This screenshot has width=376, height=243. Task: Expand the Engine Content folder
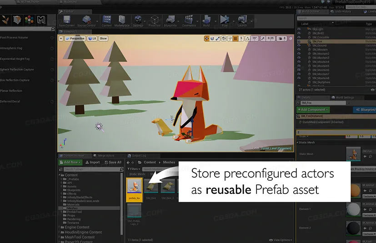tap(60, 227)
